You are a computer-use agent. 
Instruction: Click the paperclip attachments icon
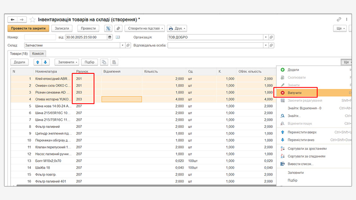pyautogui.click(x=118, y=28)
